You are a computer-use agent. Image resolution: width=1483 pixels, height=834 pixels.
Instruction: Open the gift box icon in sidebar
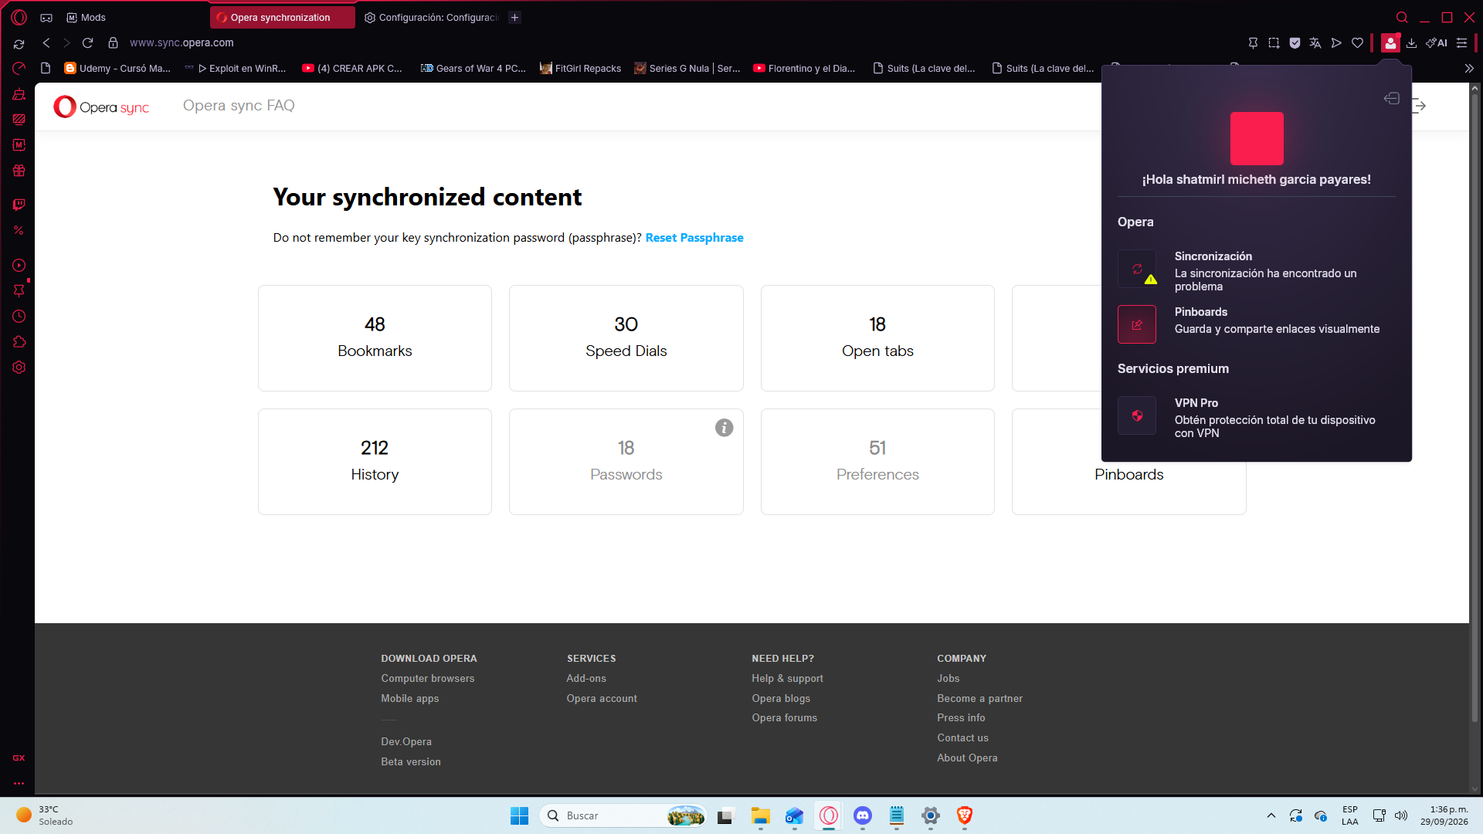pyautogui.click(x=19, y=171)
